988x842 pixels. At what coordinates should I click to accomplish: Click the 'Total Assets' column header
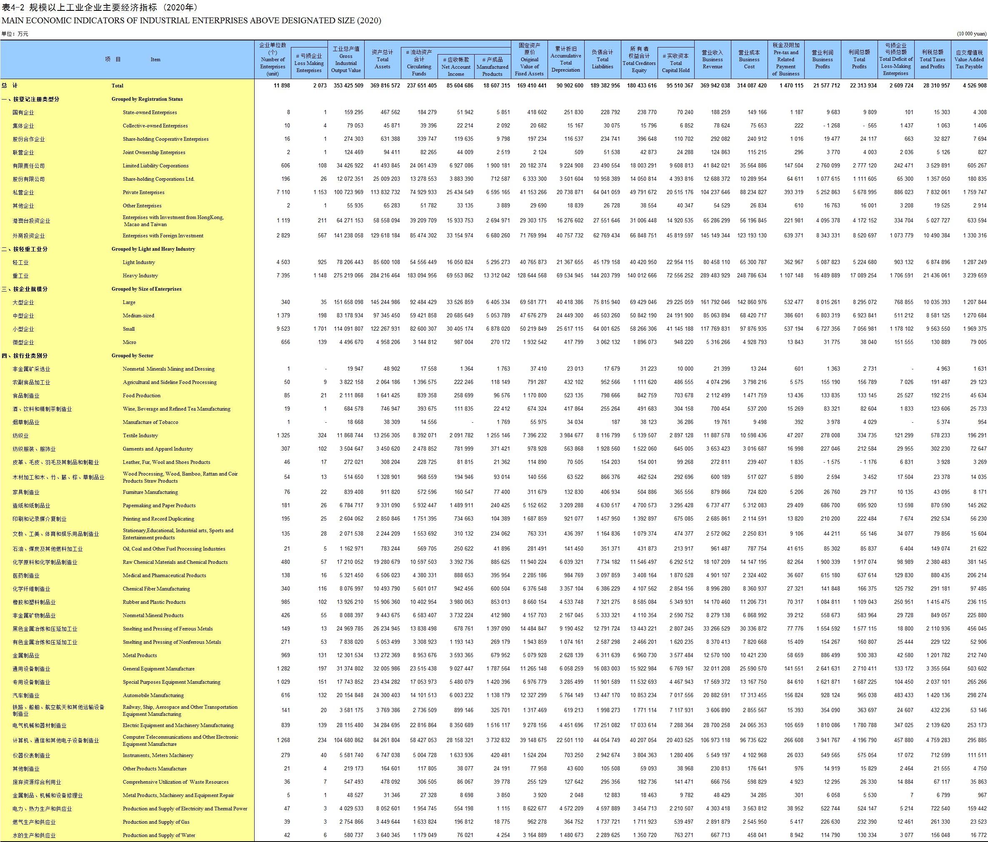point(383,60)
